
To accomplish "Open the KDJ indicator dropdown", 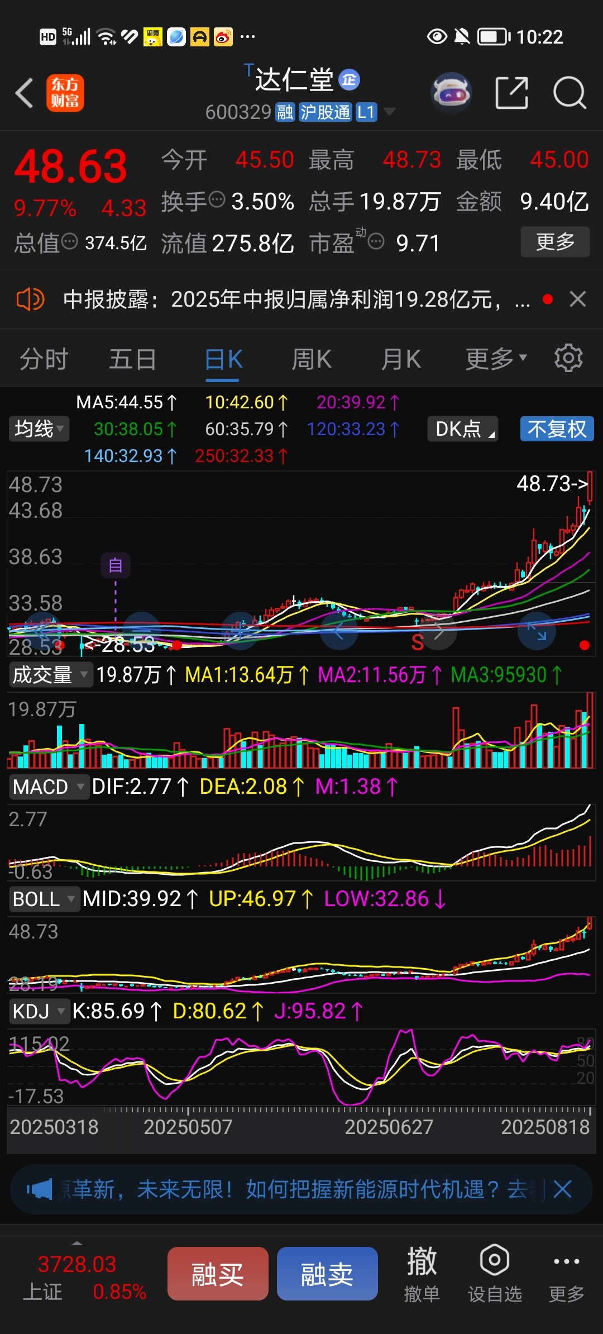I will (x=39, y=1011).
